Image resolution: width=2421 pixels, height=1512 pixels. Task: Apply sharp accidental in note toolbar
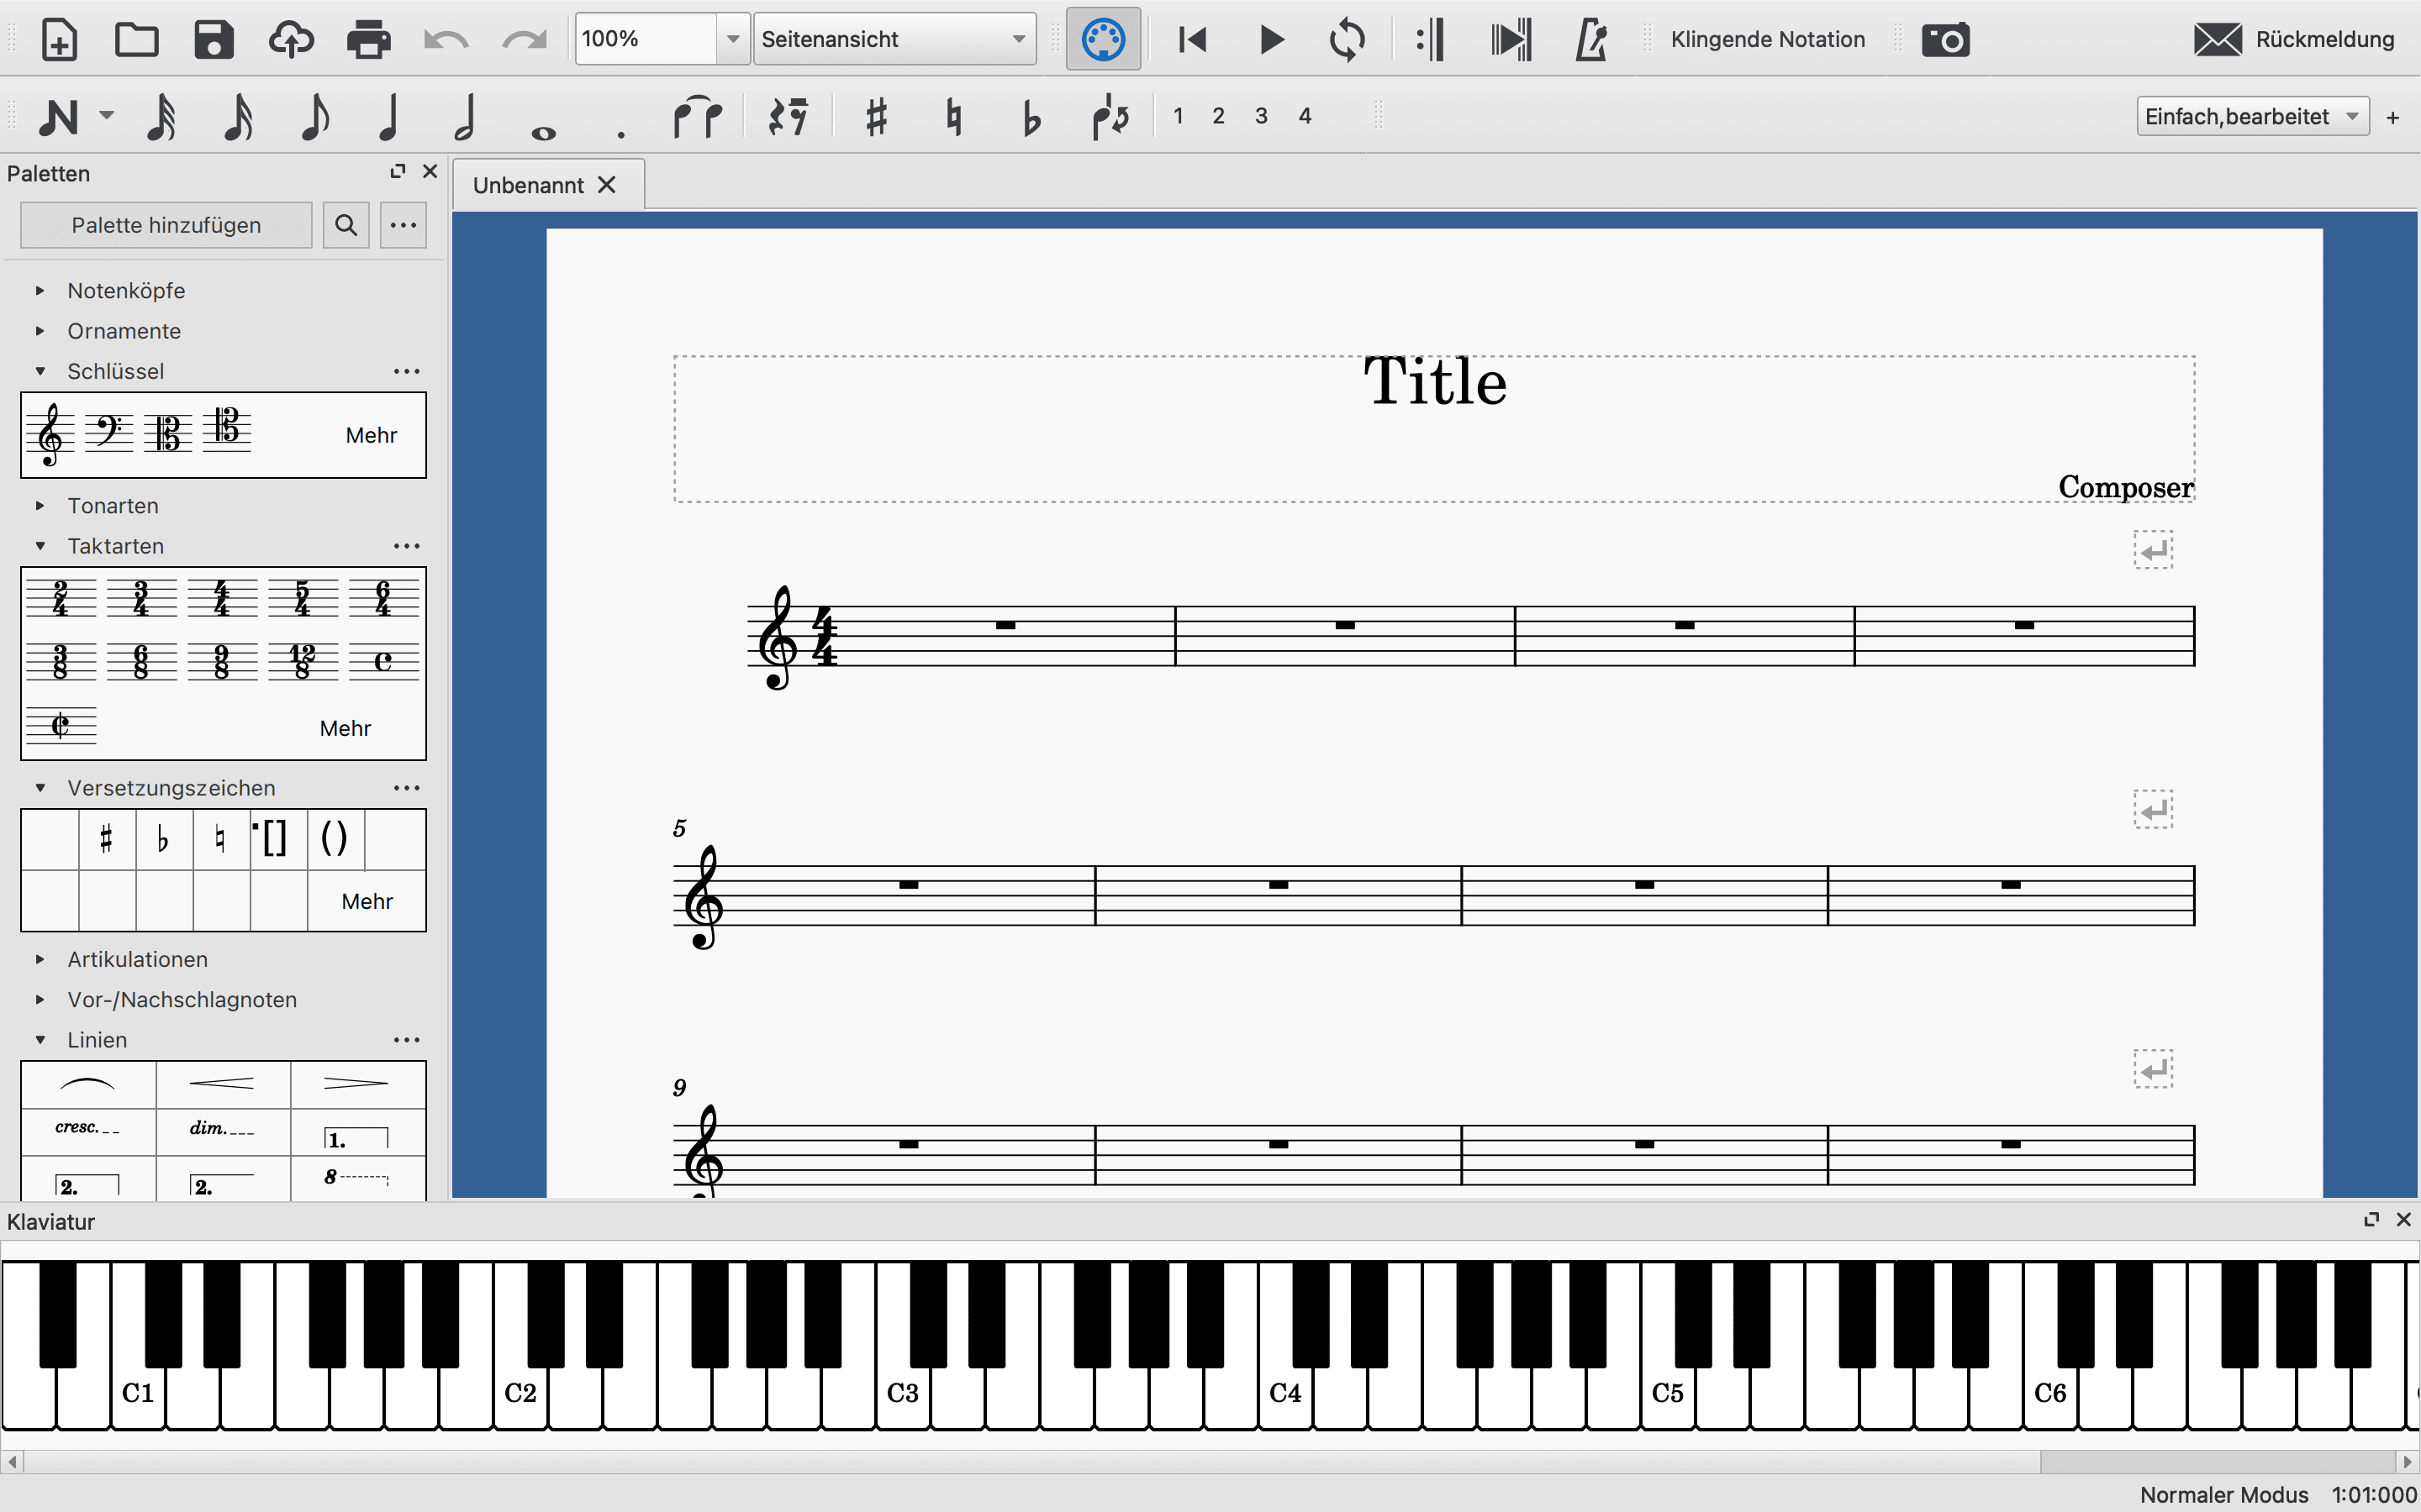coord(877,117)
